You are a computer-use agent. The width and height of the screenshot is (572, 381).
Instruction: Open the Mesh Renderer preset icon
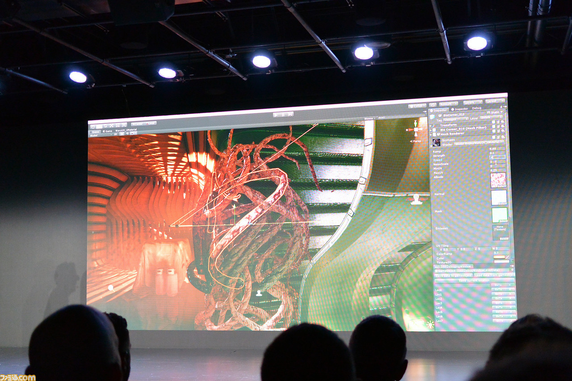coord(498,131)
